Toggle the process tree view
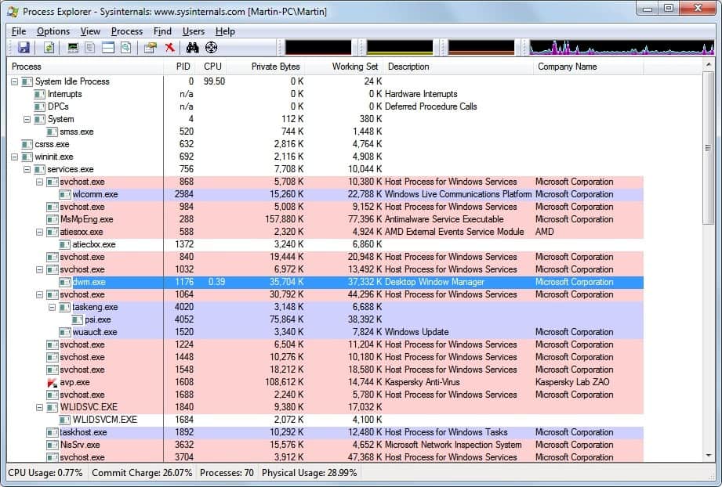 (89, 47)
